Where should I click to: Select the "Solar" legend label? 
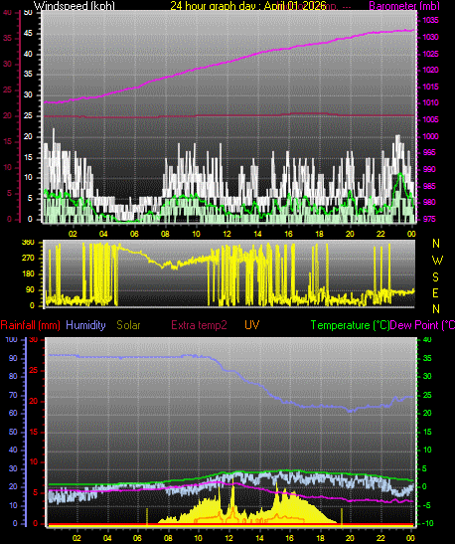tap(128, 325)
